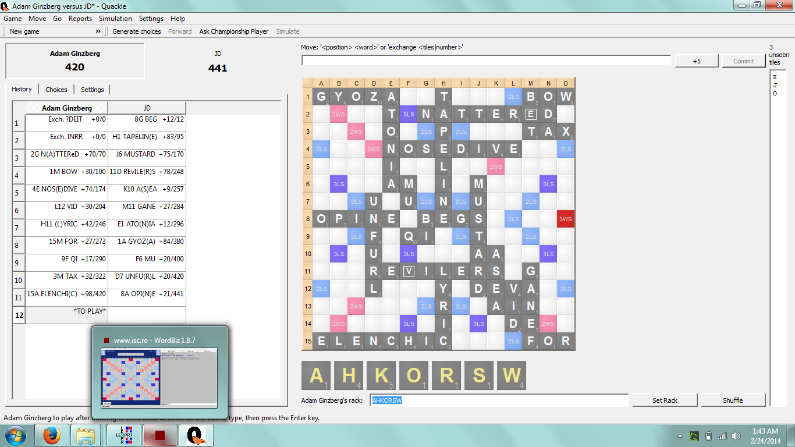Image resolution: width=795 pixels, height=447 pixels.
Task: Switch to the History tab
Action: (22, 89)
